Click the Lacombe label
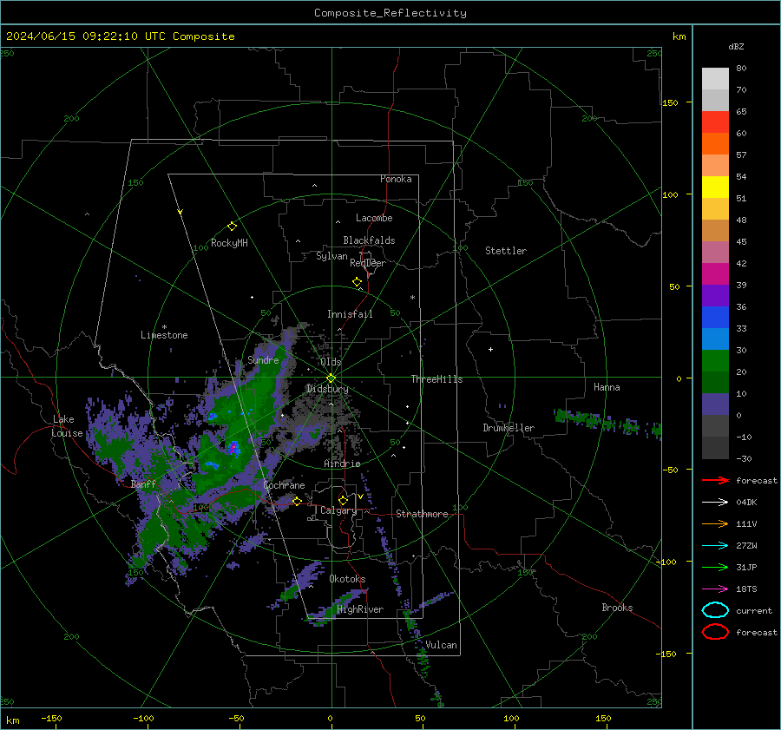The width and height of the screenshot is (781, 730). (x=374, y=218)
